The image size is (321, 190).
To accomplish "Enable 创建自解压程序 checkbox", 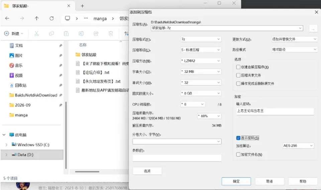I will 238,67.
